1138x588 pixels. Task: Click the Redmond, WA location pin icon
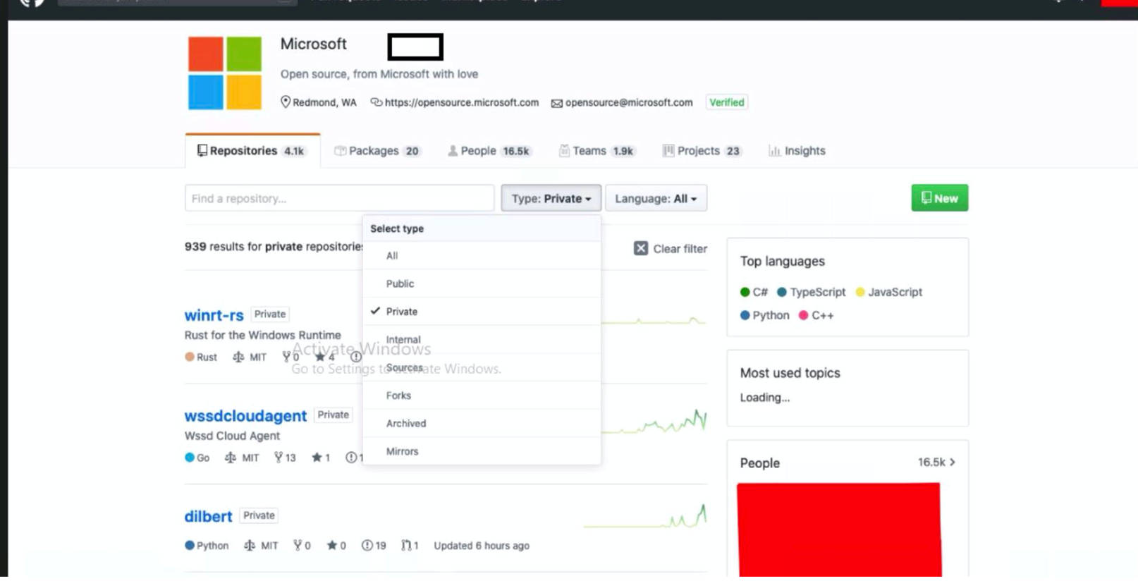coord(286,102)
